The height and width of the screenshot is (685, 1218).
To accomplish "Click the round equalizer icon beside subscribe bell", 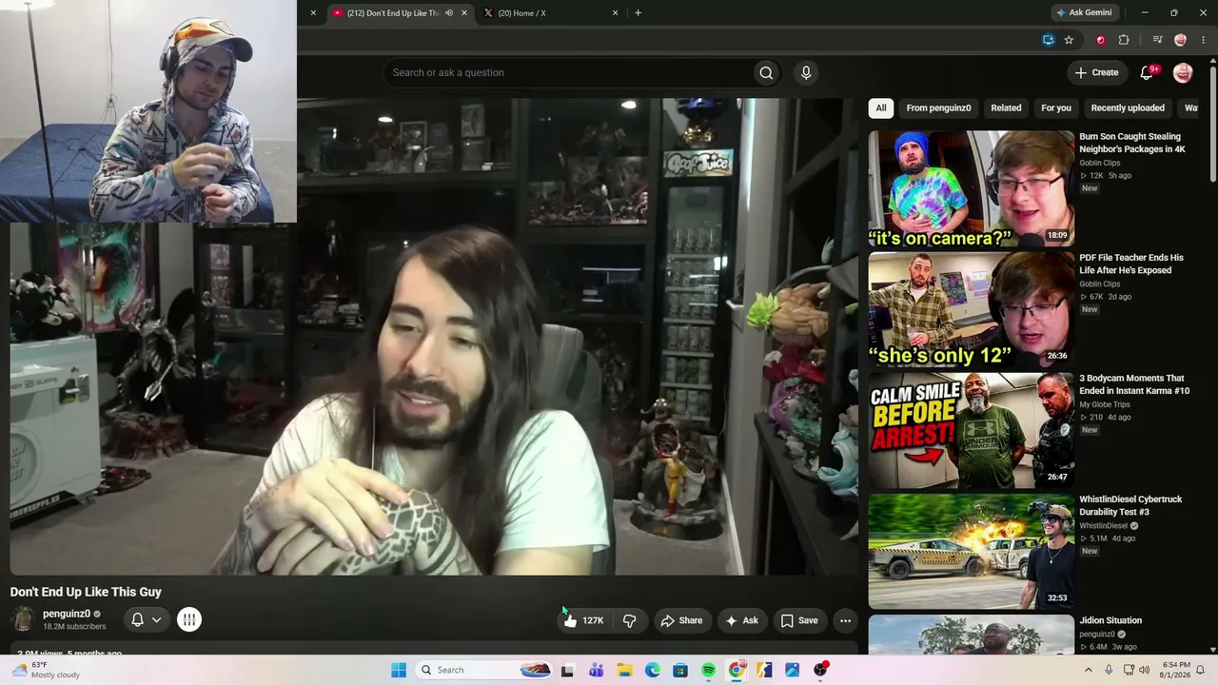I will pyautogui.click(x=189, y=619).
